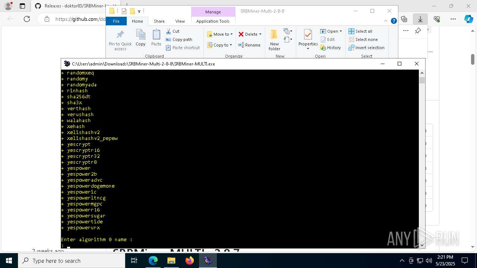The image size is (477, 268).
Task: Open Edge settings and more menu
Action: pyautogui.click(x=453, y=19)
